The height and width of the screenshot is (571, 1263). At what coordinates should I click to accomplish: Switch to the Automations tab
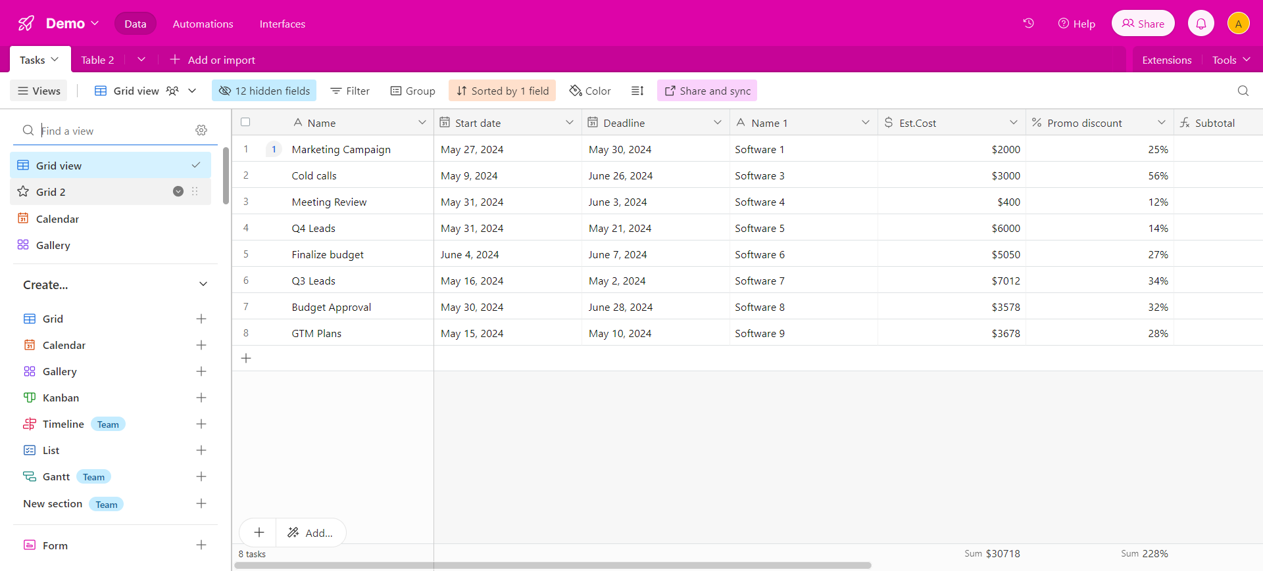pos(203,24)
